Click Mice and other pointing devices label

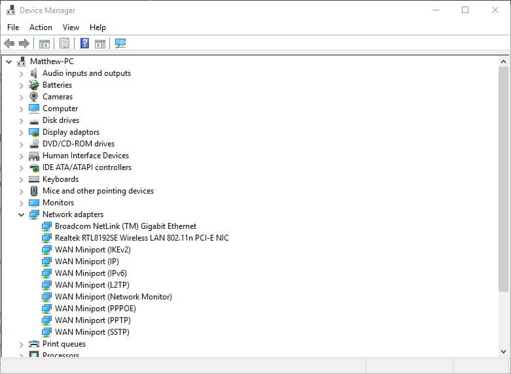[98, 190]
